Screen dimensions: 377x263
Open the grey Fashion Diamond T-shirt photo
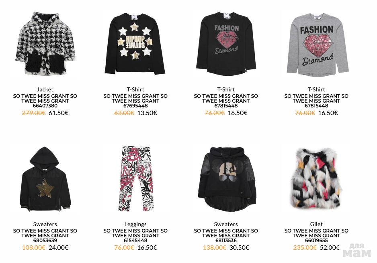click(317, 45)
